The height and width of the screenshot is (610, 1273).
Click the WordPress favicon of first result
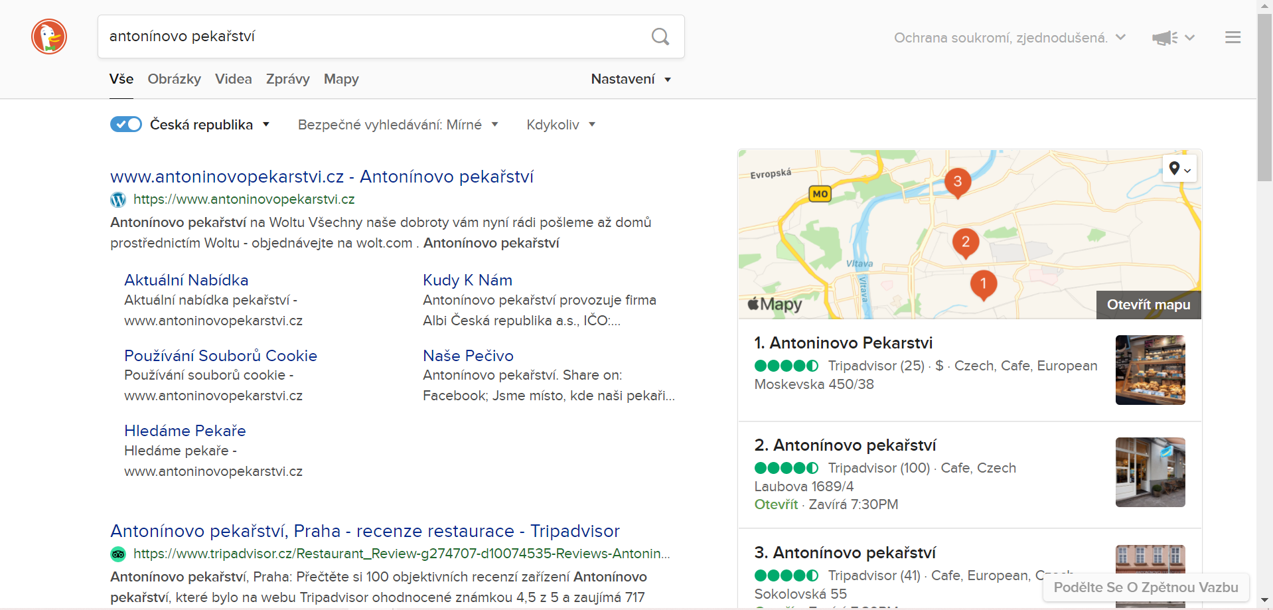click(118, 199)
